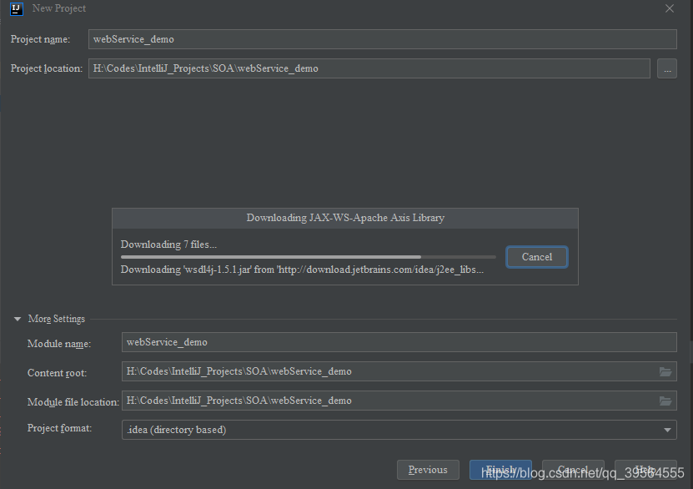
Task: Click the Help button
Action: (x=648, y=467)
